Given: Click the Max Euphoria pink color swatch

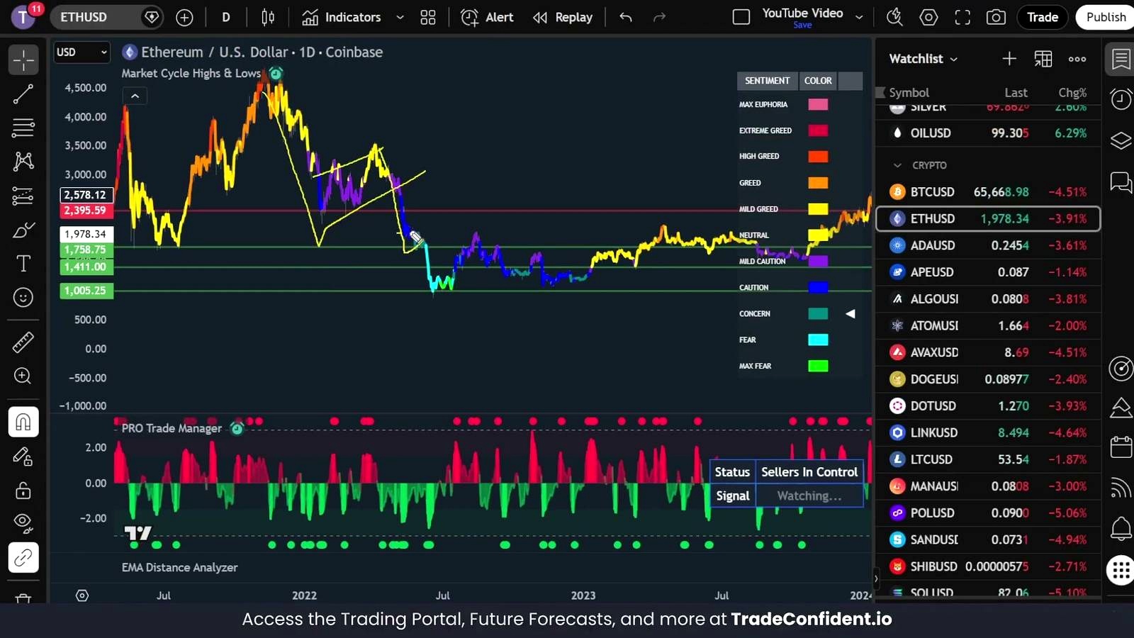Looking at the screenshot, I should click(818, 105).
